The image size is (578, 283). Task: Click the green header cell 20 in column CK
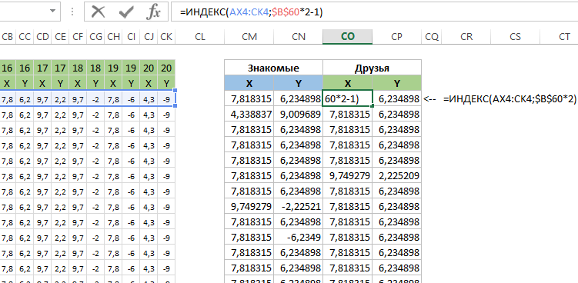point(166,68)
